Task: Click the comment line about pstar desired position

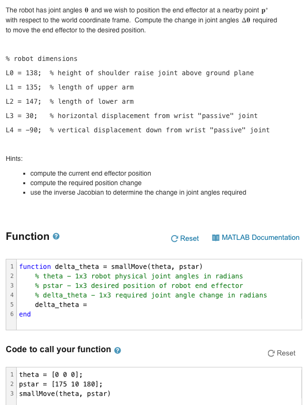Action: (139, 286)
